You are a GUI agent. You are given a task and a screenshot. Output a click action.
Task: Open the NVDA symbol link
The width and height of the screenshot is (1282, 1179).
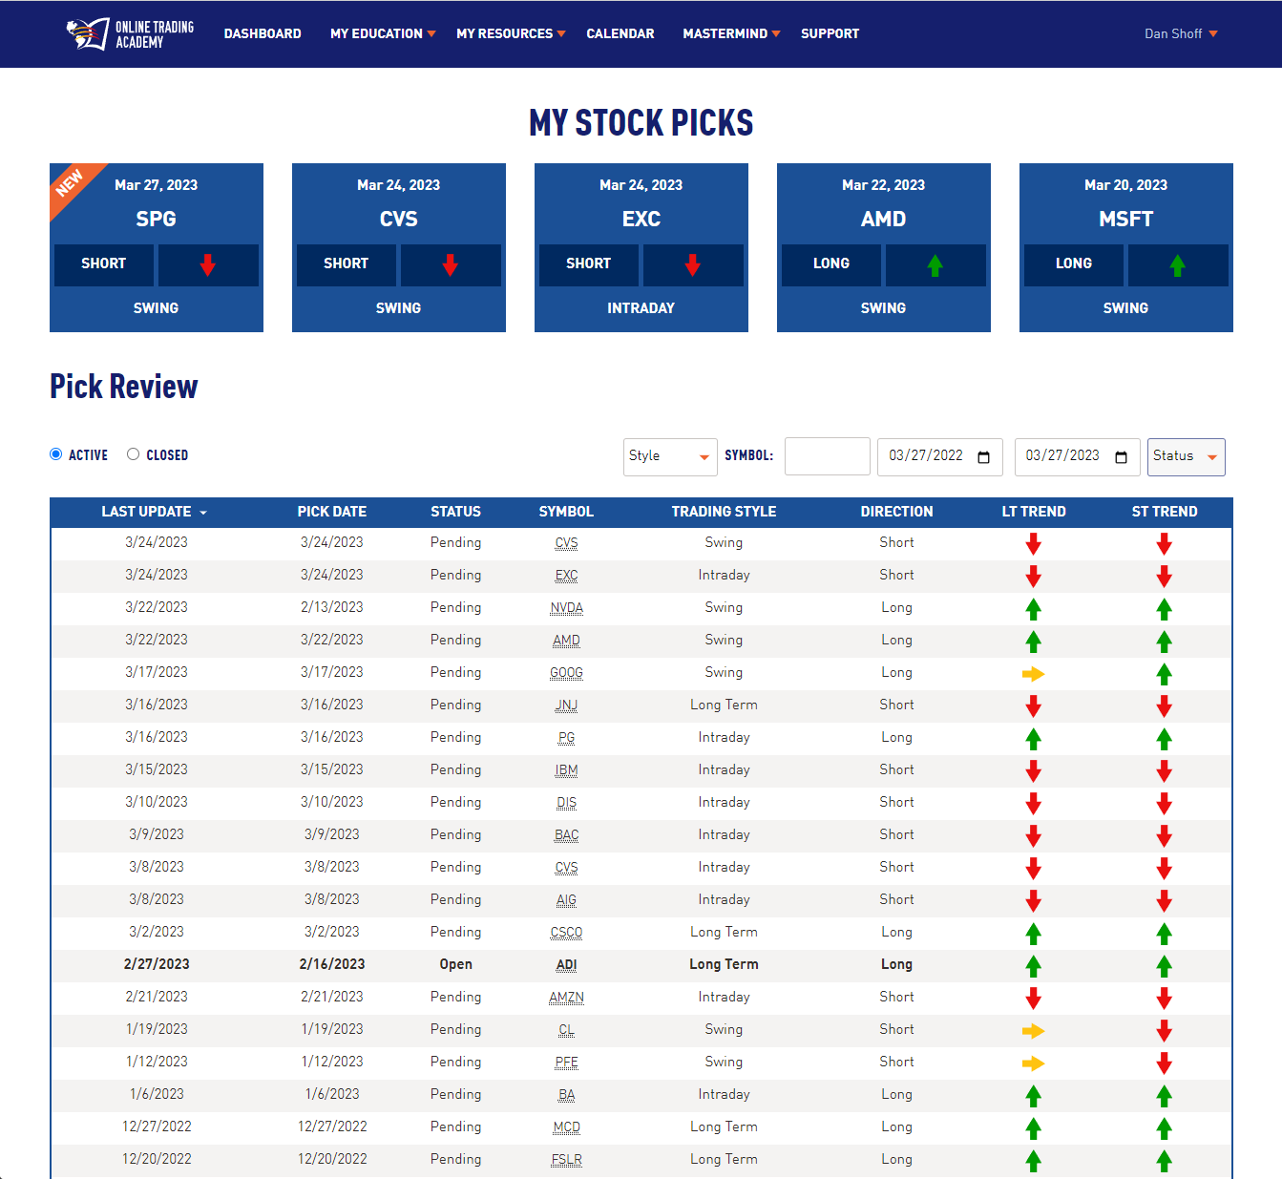(566, 608)
